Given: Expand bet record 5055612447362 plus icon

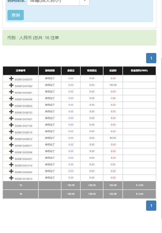Looking at the screenshot, I should [x=11, y=85].
